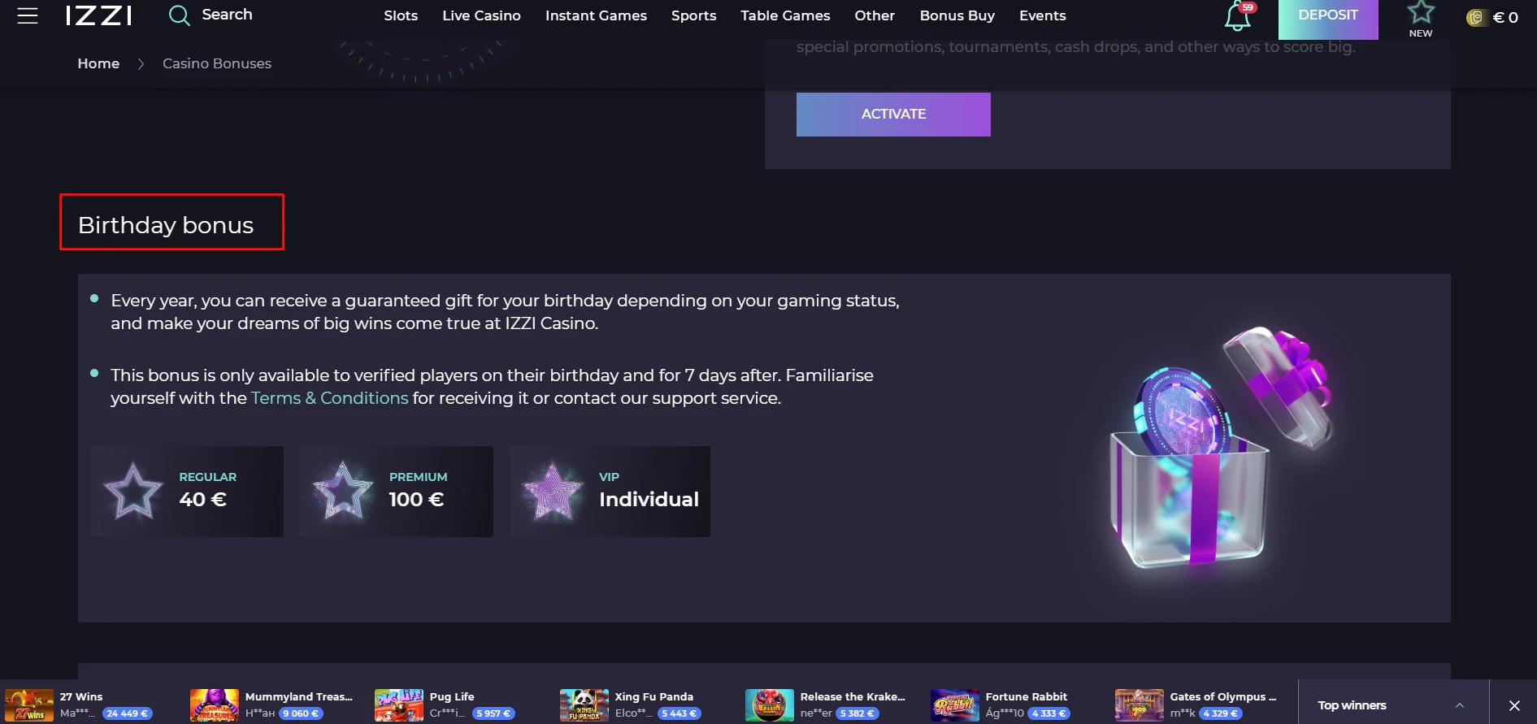The height and width of the screenshot is (724, 1537).
Task: Select the VIP status star
Action: (x=553, y=491)
